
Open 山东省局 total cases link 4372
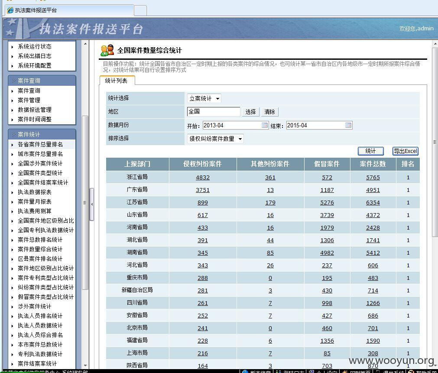pos(373,215)
